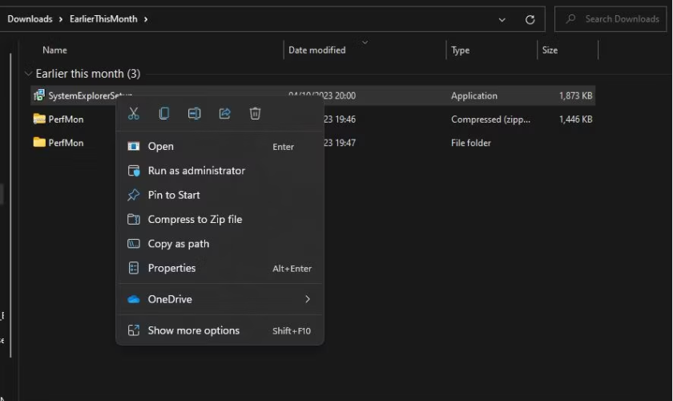Click the Downloads breadcrumb in address bar

[30, 19]
